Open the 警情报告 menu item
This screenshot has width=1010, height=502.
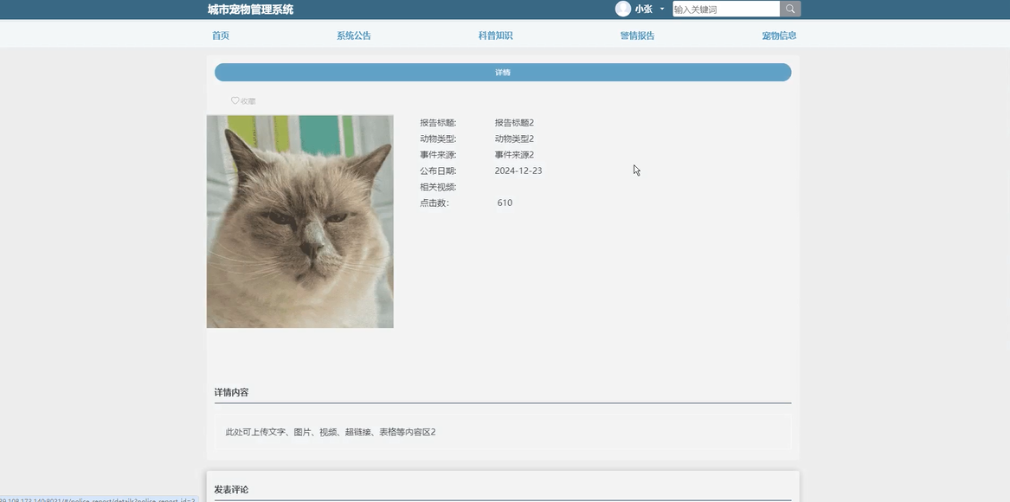click(x=637, y=35)
